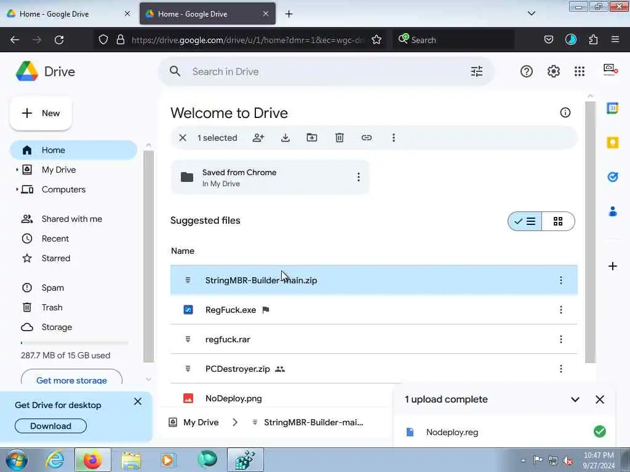
Task: Open Starred items
Action: 56,258
